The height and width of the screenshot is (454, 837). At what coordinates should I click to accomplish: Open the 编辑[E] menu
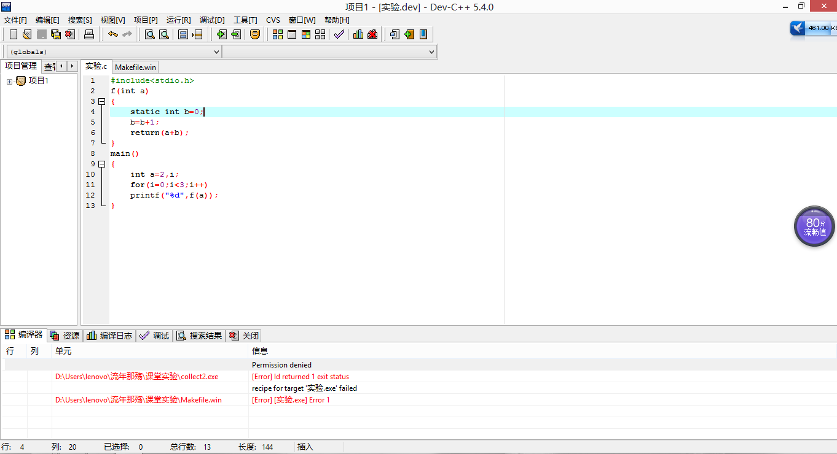[47, 20]
